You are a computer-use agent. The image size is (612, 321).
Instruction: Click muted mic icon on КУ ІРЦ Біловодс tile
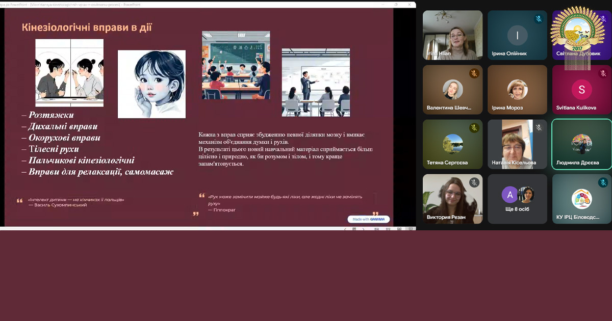603,182
